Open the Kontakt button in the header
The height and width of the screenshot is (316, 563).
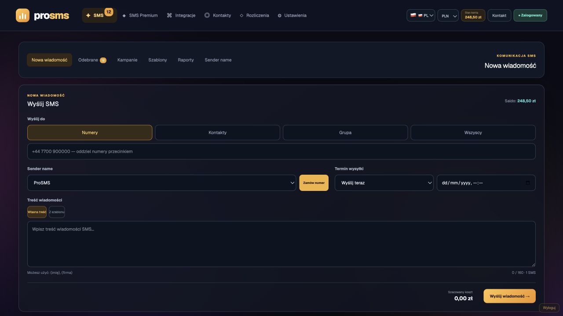(x=499, y=15)
